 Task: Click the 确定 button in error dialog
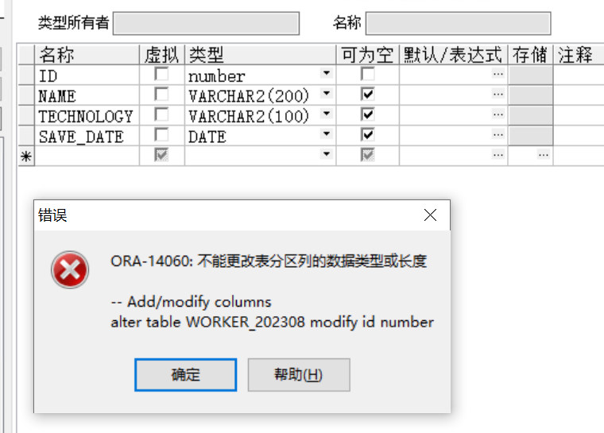point(186,374)
